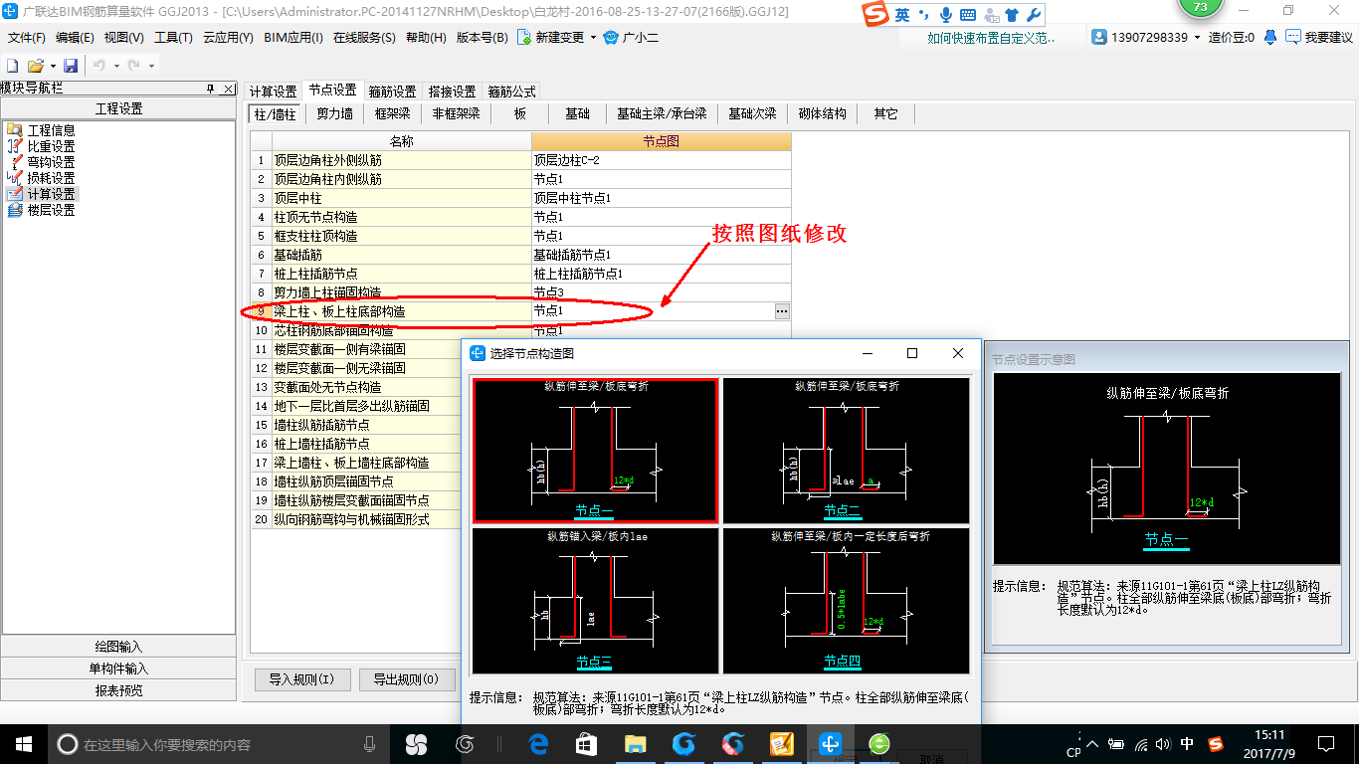Open the 视图(V) menu
The width and height of the screenshot is (1359, 764).
point(123,38)
